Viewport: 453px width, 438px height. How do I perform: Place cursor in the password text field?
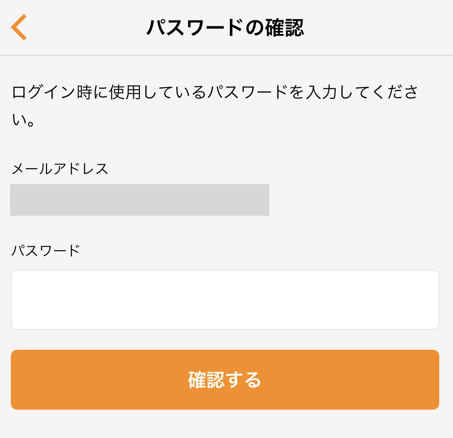(x=225, y=300)
